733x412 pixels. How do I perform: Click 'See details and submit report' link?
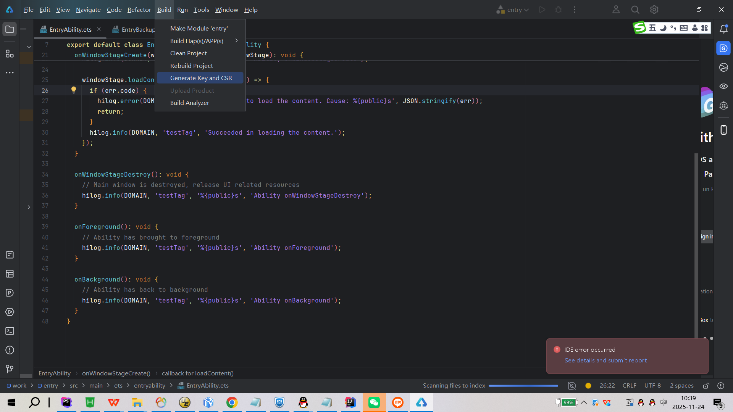605,360
